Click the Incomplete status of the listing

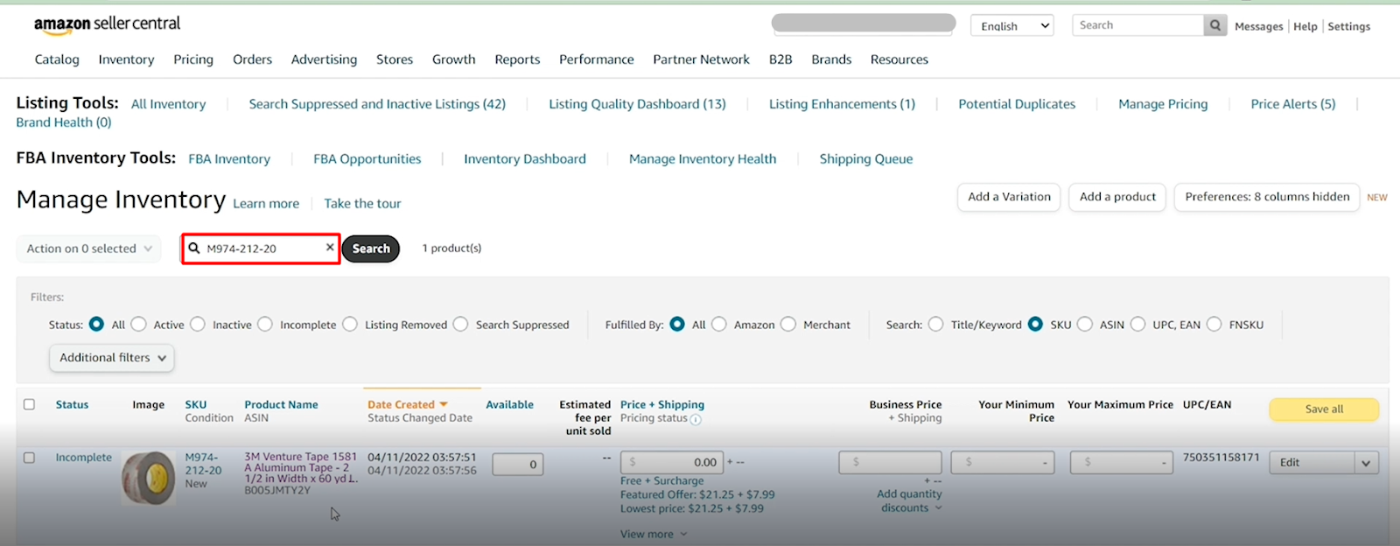83,458
